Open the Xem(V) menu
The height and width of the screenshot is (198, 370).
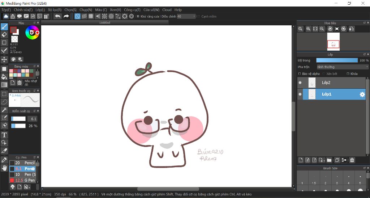pos(115,10)
